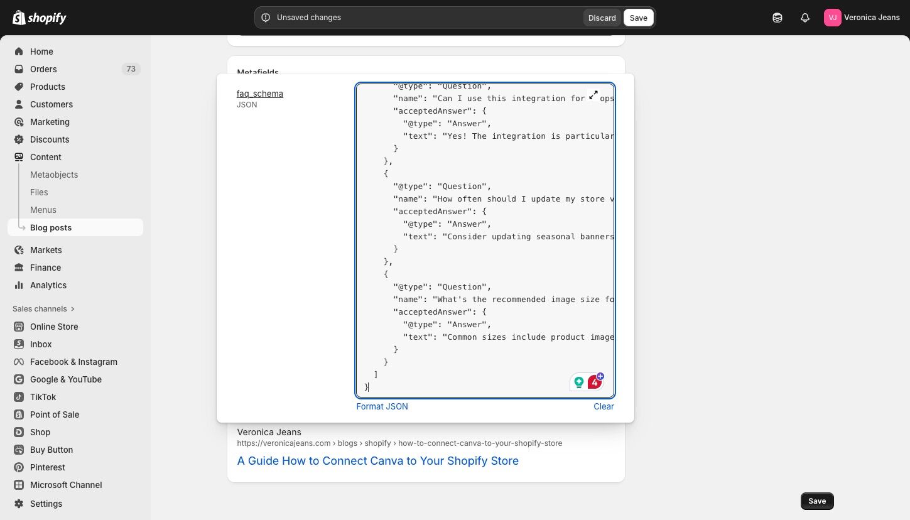The height and width of the screenshot is (520, 910).
Task: Open the Menus submenu item
Action: pos(43,210)
